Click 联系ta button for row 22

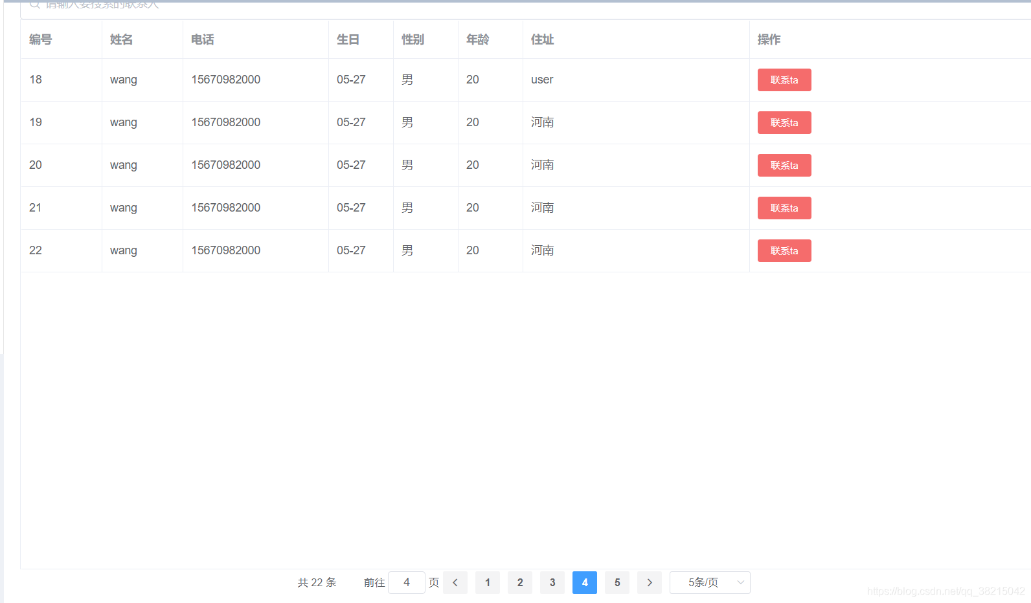784,250
